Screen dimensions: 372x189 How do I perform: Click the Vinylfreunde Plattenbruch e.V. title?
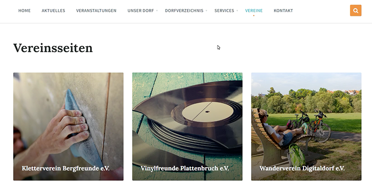pyautogui.click(x=185, y=168)
